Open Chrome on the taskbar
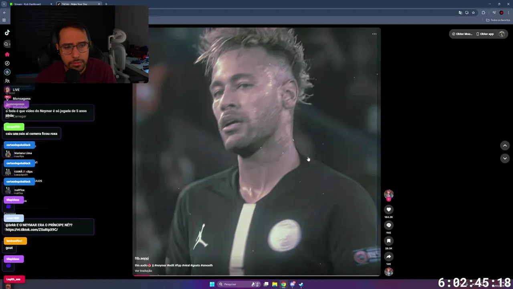This screenshot has height=289, width=513. click(x=283, y=284)
